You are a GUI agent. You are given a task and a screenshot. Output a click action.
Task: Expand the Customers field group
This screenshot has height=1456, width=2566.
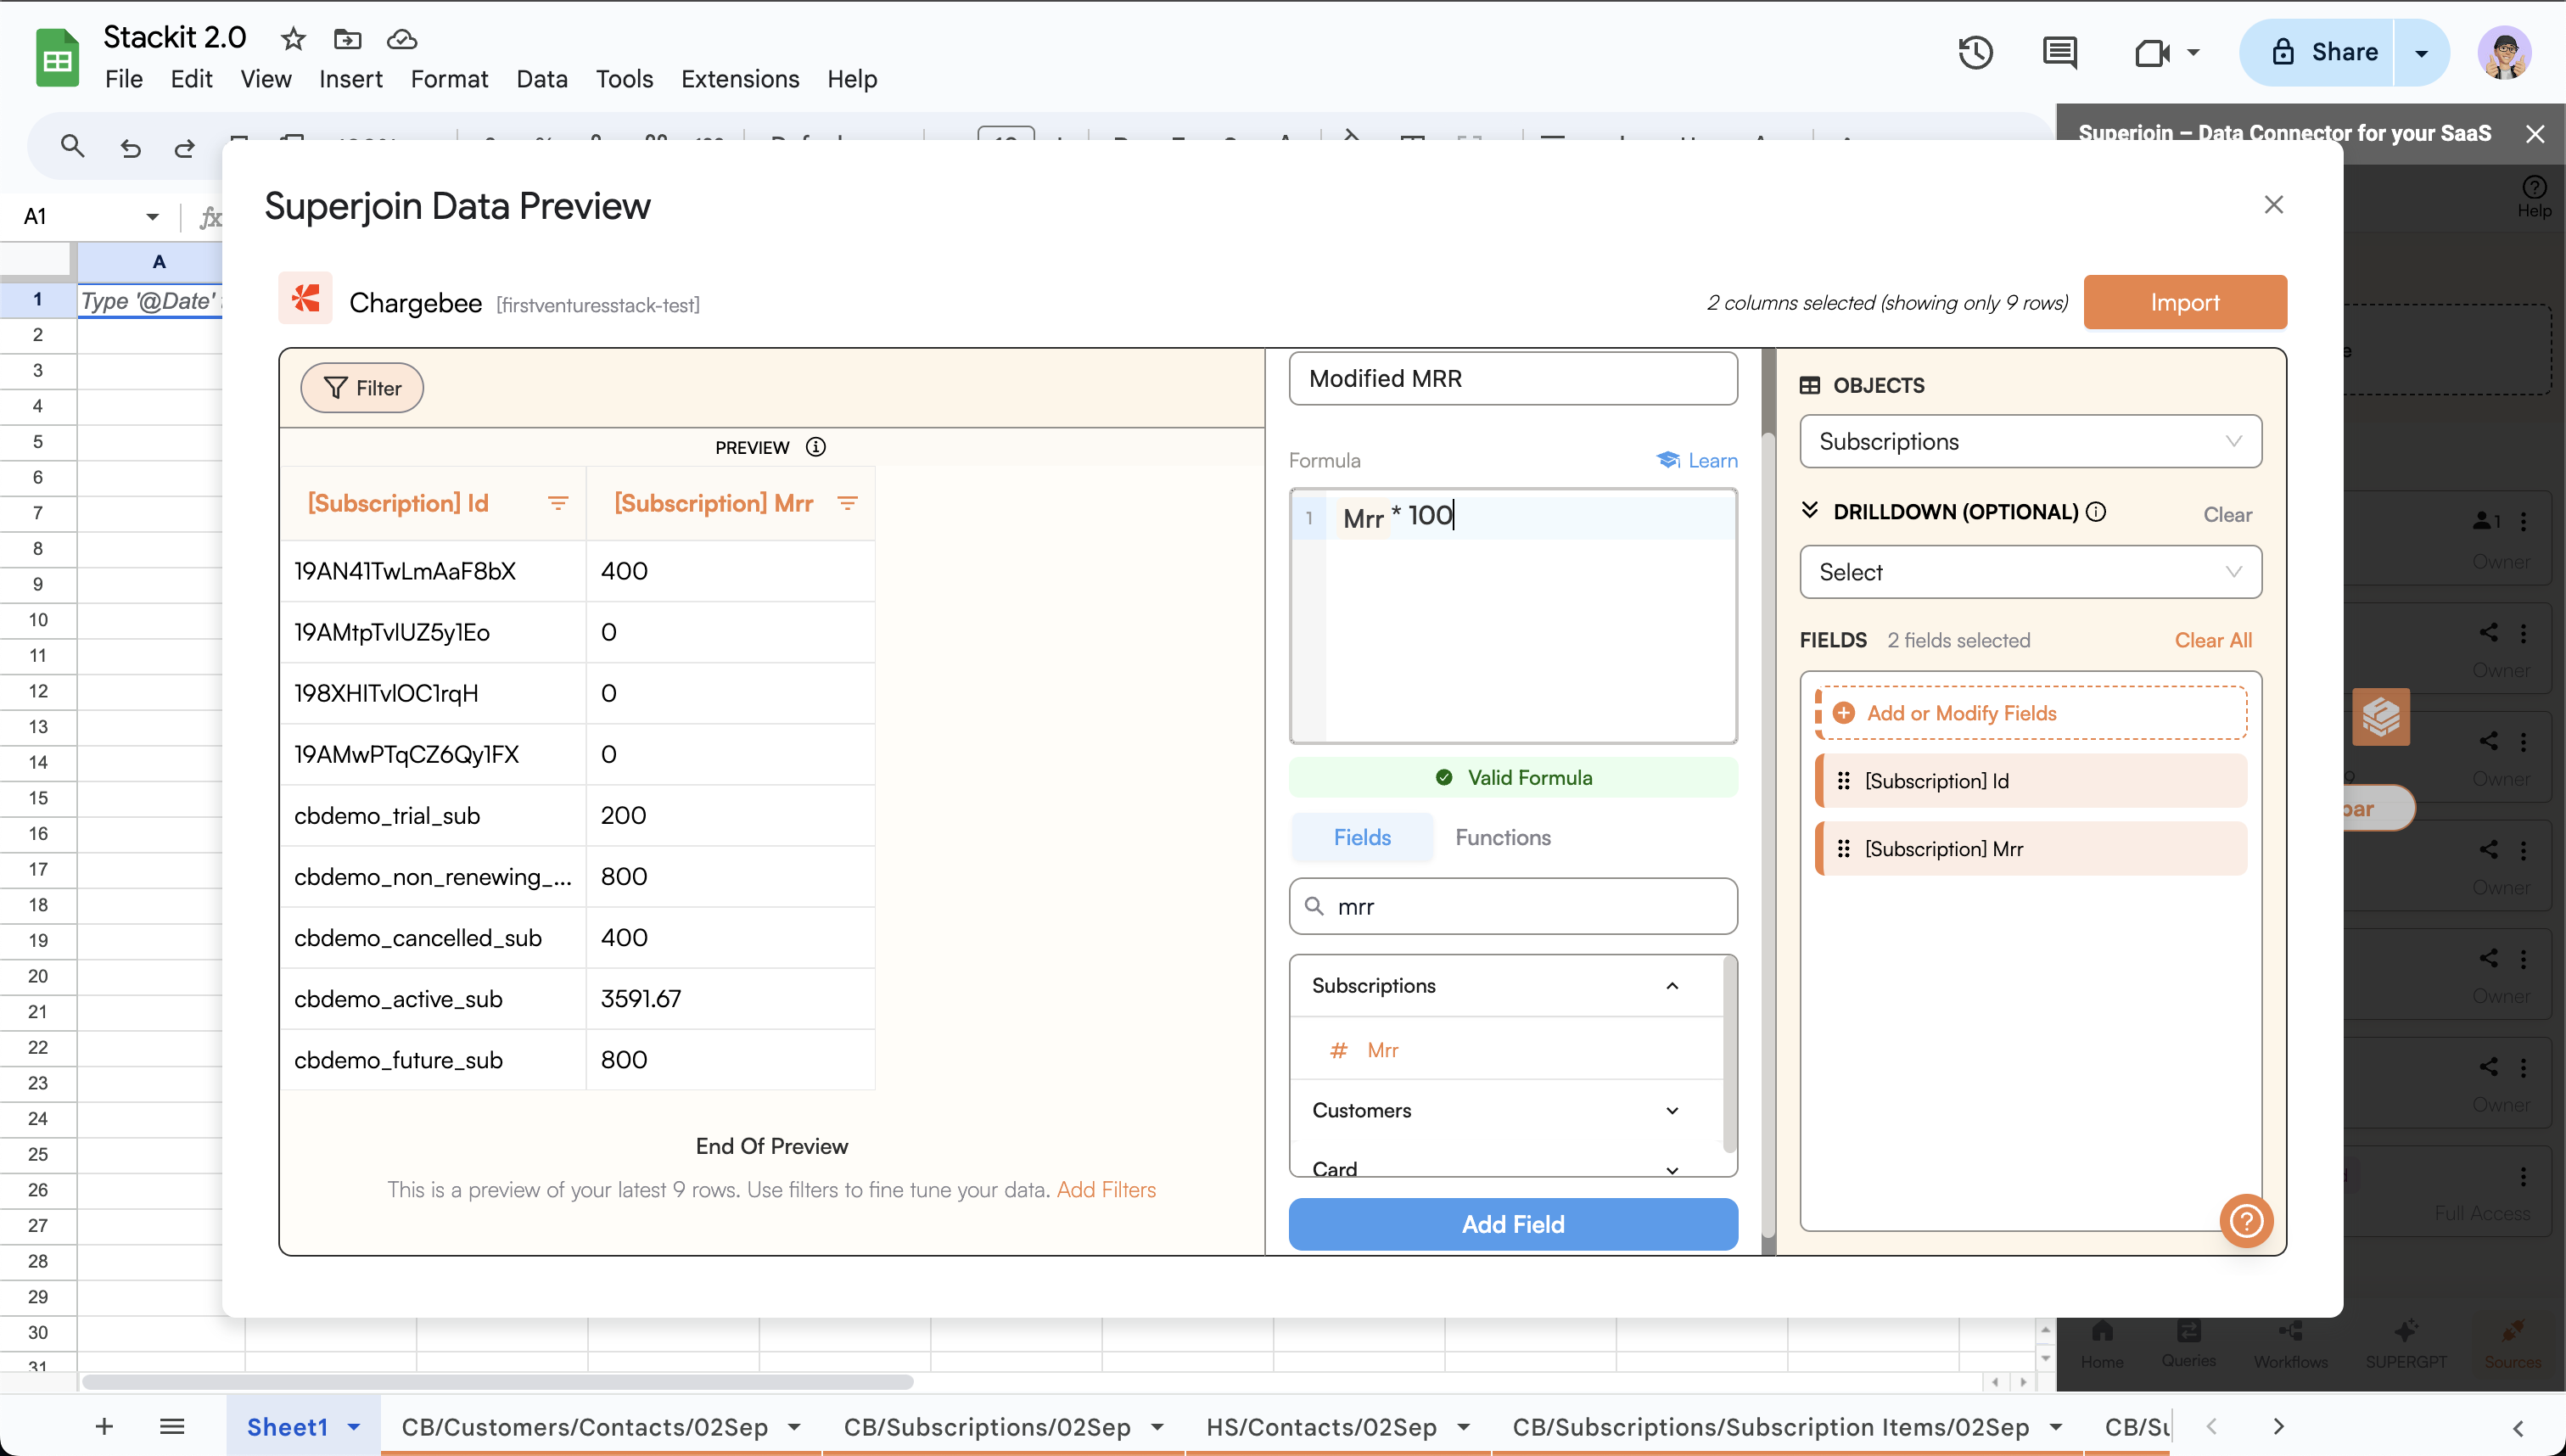(1672, 1111)
